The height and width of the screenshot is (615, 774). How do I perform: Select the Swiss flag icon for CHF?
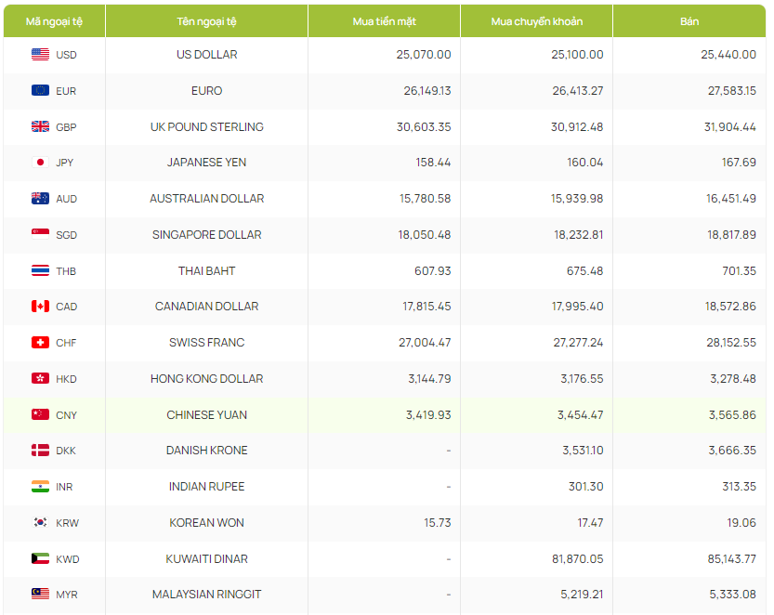click(40, 343)
